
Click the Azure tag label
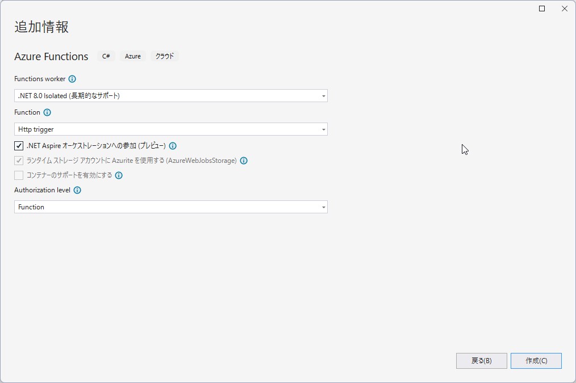click(x=132, y=56)
